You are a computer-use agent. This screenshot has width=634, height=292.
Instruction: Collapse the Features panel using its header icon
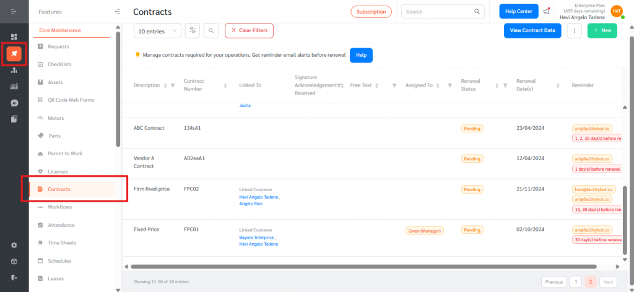click(118, 12)
